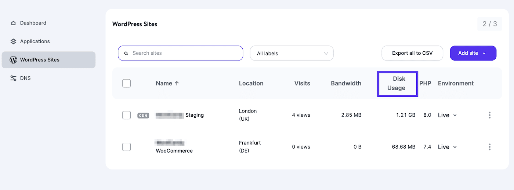
Task: Click Export all to CSV button
Action: pos(412,53)
